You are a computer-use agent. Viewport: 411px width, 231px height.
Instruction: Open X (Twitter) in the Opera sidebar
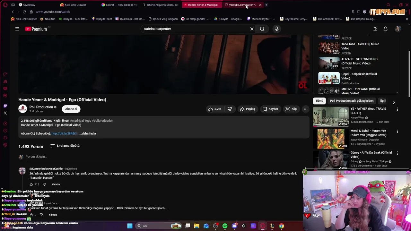(x=5, y=113)
